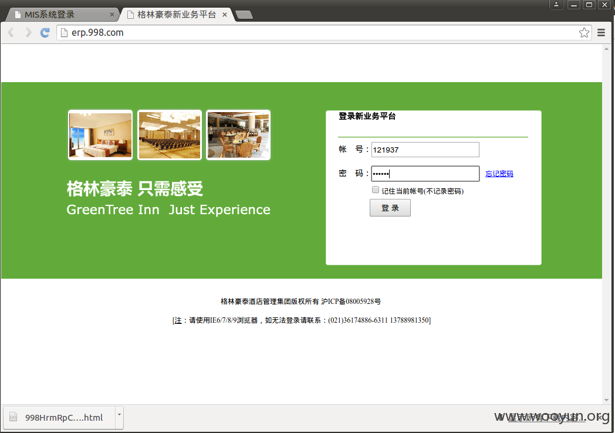This screenshot has width=615, height=433.
Task: Click the page icon in address bar
Action: pyautogui.click(x=64, y=32)
